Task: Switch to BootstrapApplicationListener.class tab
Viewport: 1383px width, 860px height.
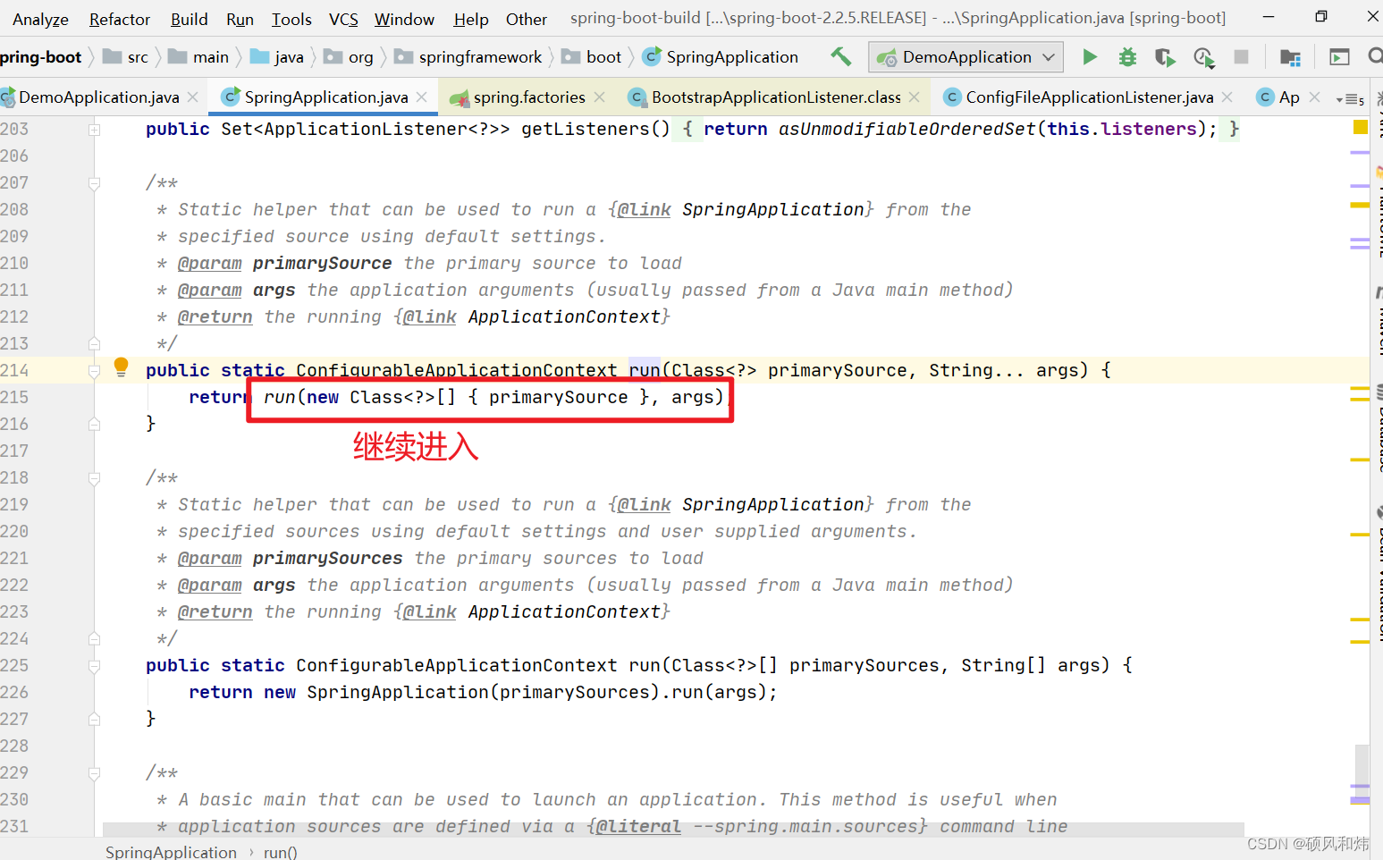Action: coord(776,97)
